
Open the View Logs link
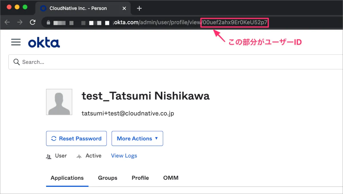pyautogui.click(x=124, y=156)
